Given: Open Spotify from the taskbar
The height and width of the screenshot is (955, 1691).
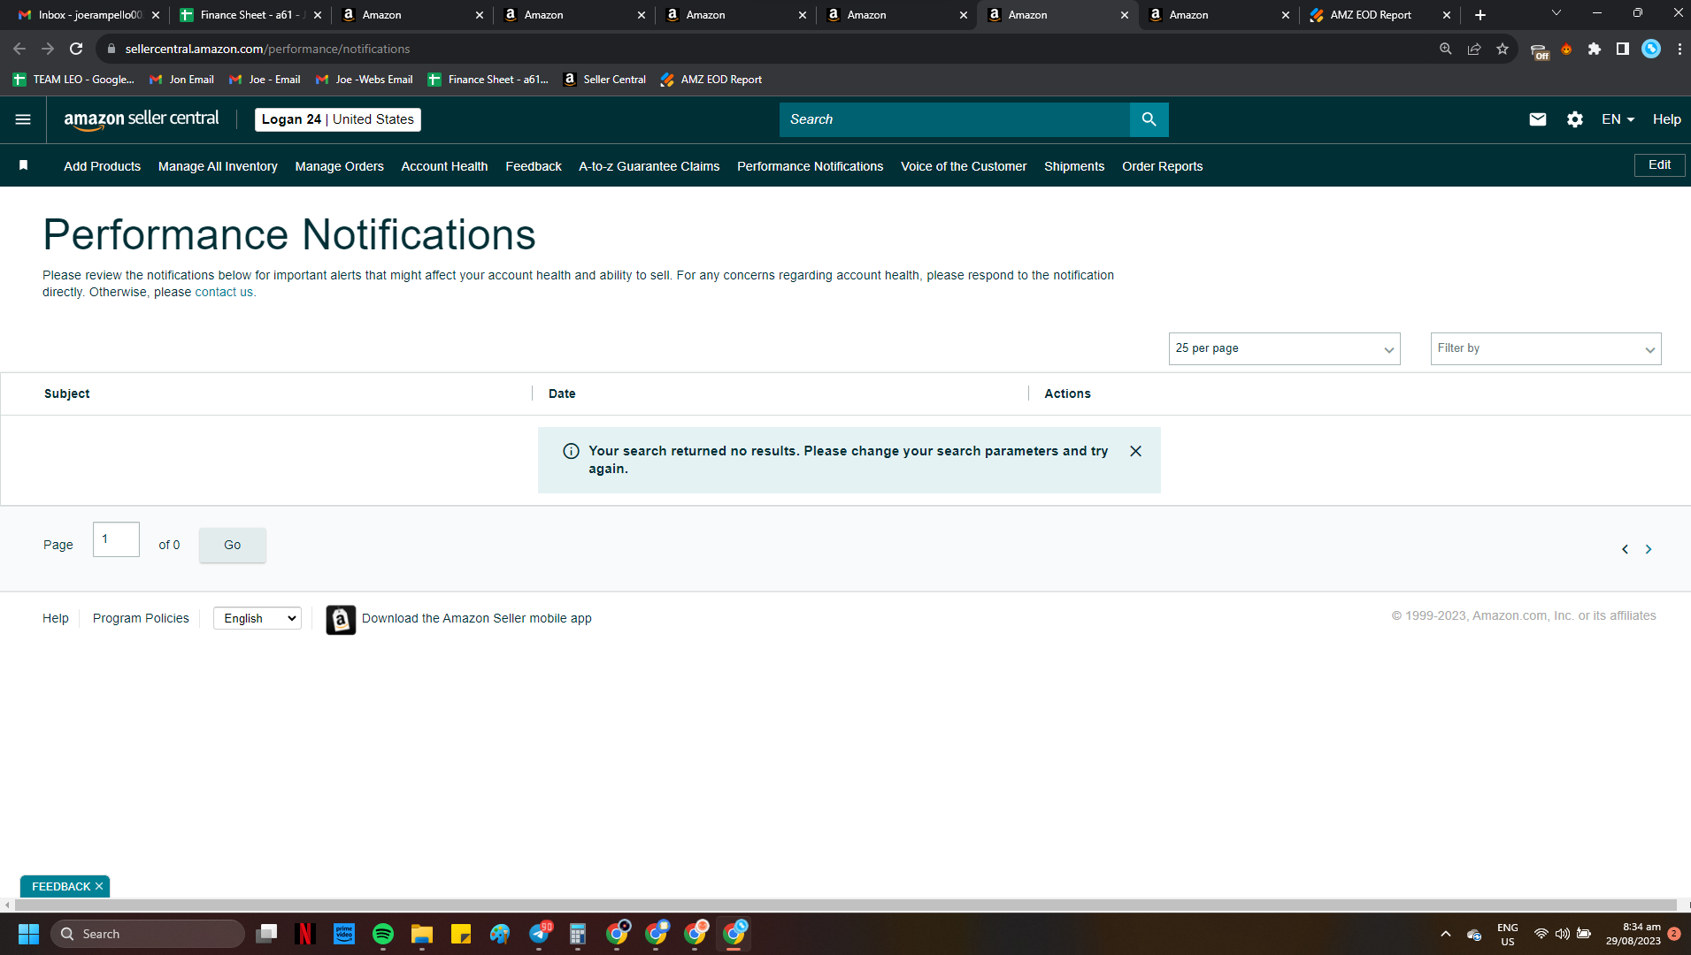Looking at the screenshot, I should [383, 934].
